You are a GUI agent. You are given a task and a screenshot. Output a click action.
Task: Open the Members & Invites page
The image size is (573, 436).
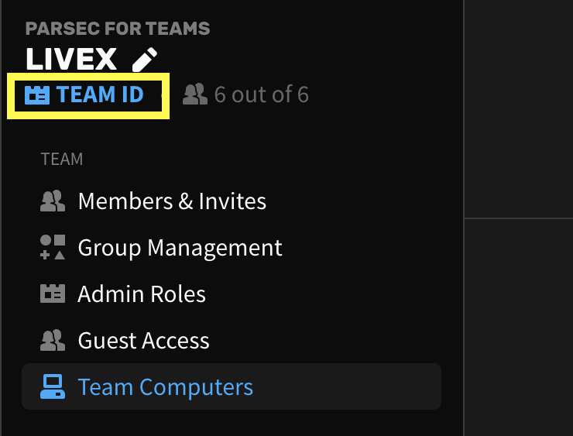172,201
